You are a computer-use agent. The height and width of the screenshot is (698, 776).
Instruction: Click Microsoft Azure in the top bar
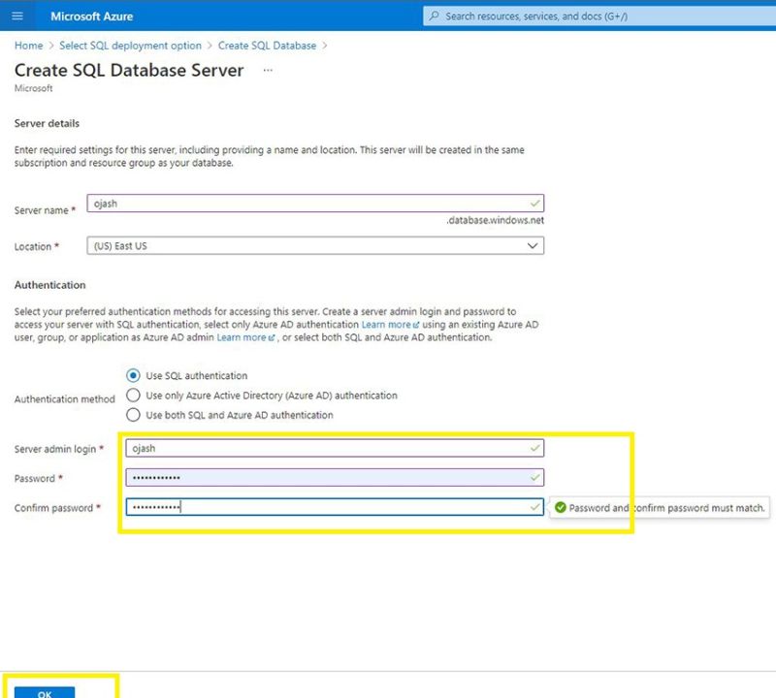[x=91, y=16]
